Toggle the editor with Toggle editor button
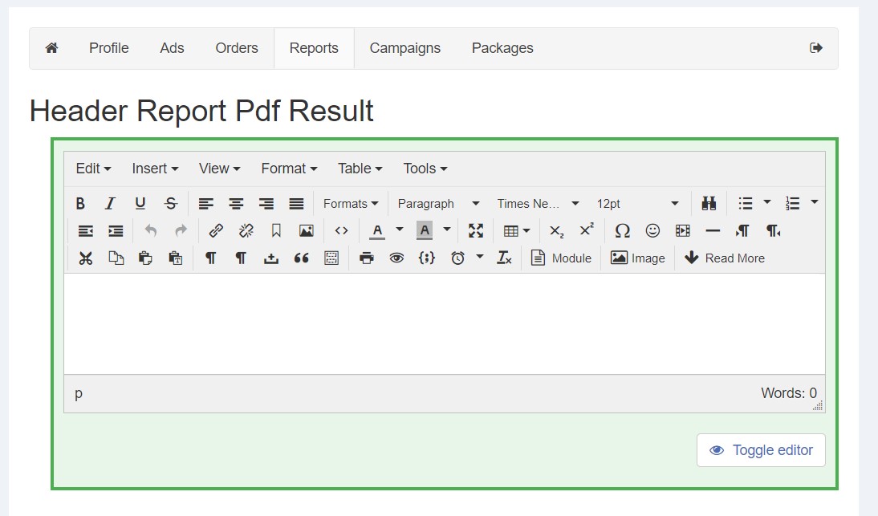878x516 pixels. click(761, 450)
